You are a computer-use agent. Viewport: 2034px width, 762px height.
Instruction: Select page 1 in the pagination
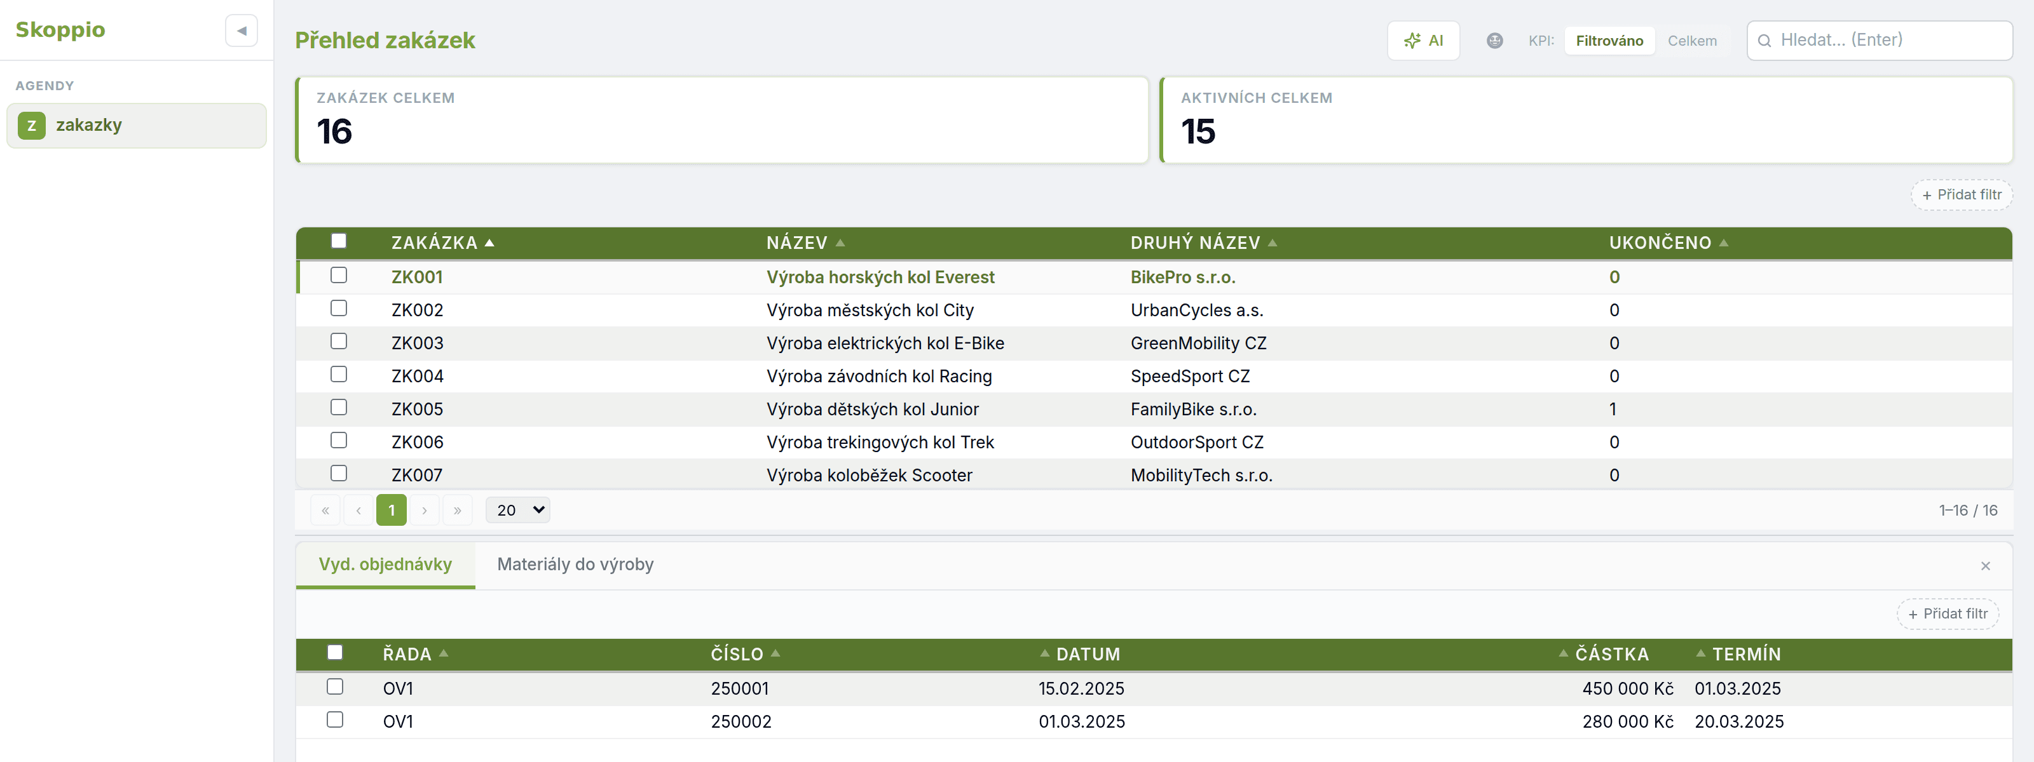coord(392,511)
